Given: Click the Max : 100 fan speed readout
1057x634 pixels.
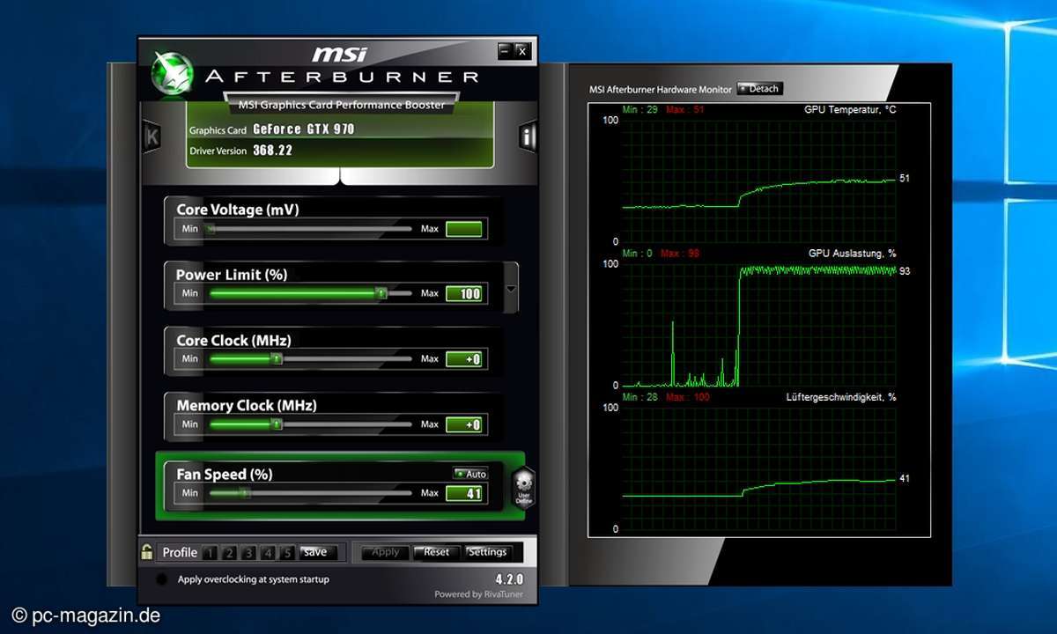Looking at the screenshot, I should (x=689, y=397).
